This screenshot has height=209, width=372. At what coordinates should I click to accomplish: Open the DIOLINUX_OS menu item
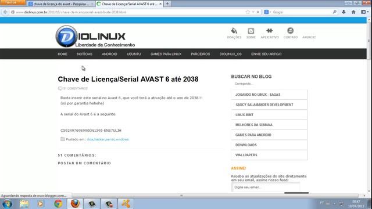pos(230,54)
